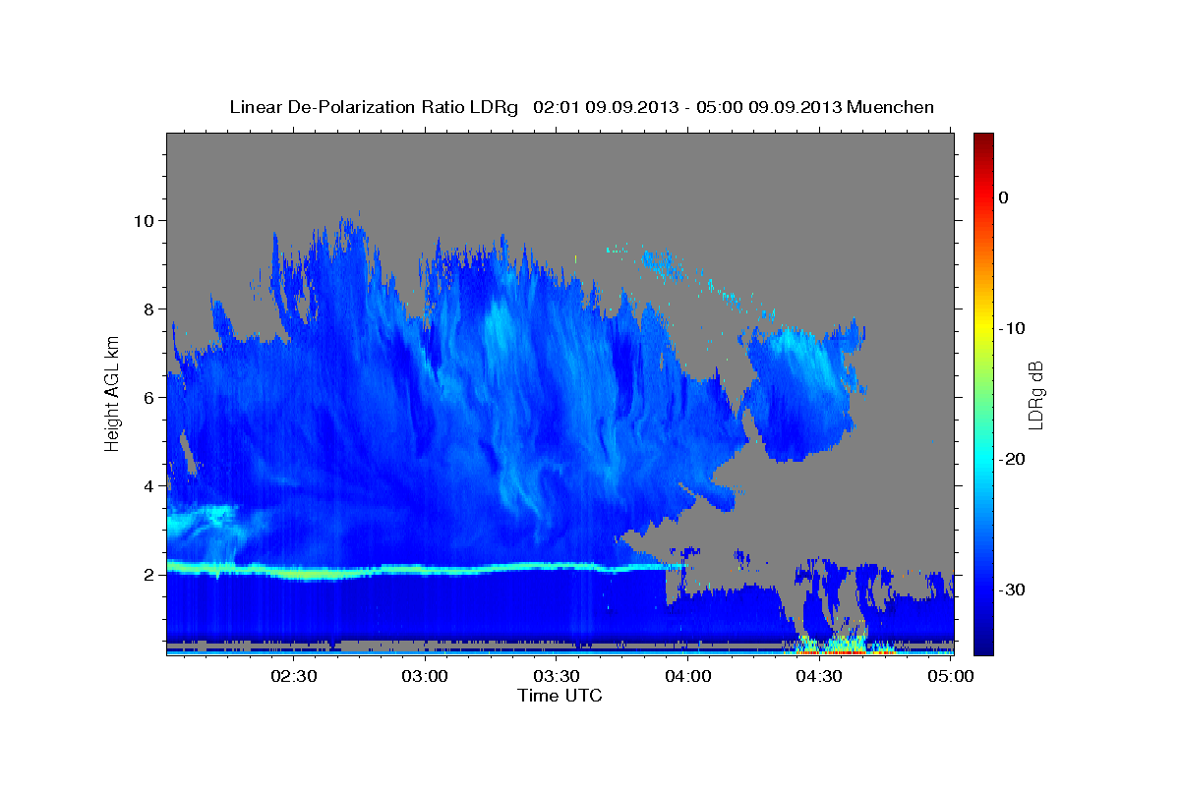The height and width of the screenshot is (786, 1180).
Task: Click the 'Height AGL km' axis label
Action: click(113, 393)
